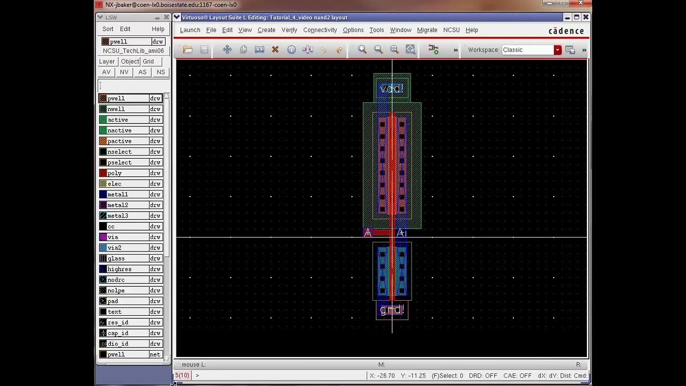
Task: Click the NS none selectable button
Action: point(160,72)
